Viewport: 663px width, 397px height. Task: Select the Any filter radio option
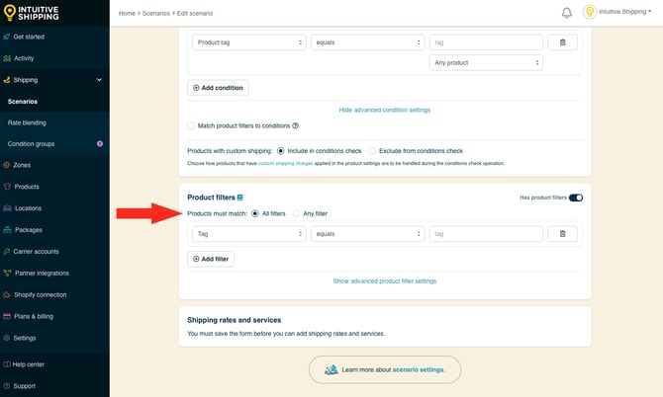295,213
